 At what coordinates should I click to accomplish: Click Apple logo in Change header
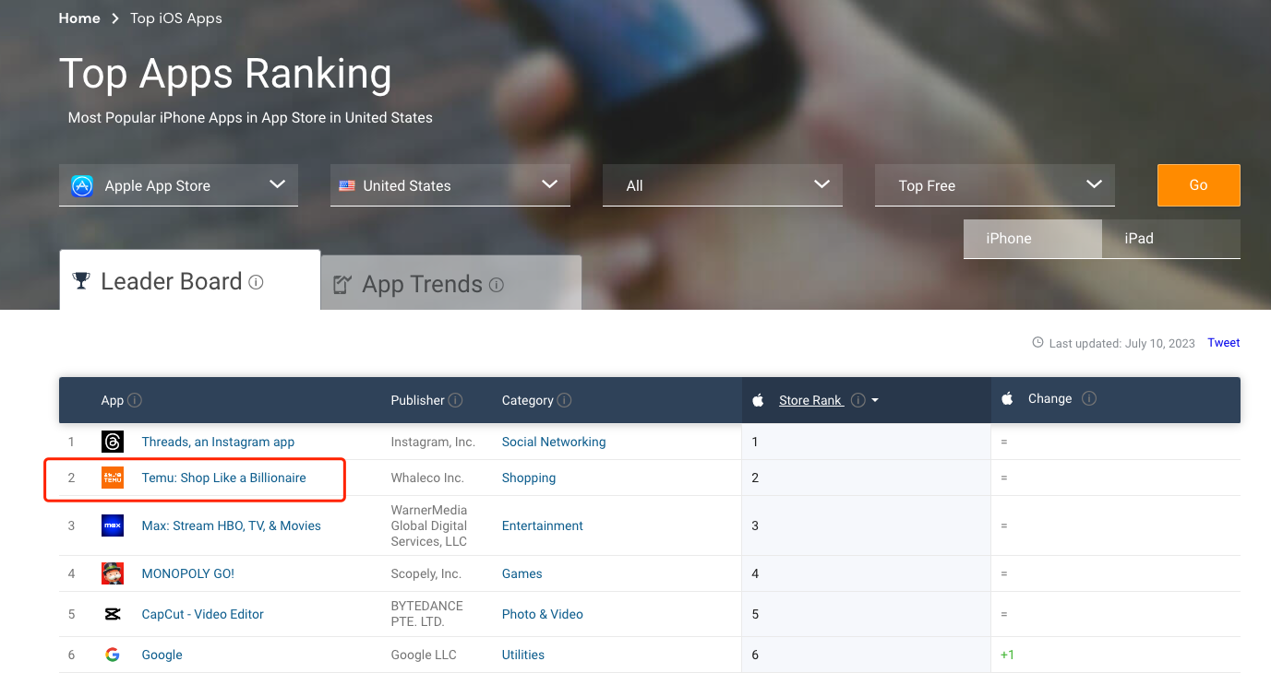click(x=1008, y=398)
